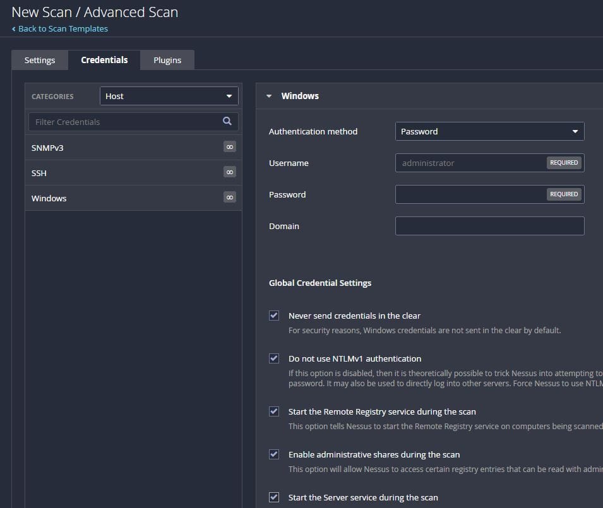Click the search magnifier icon in Filter Credentials
This screenshot has width=603, height=508.
point(227,121)
